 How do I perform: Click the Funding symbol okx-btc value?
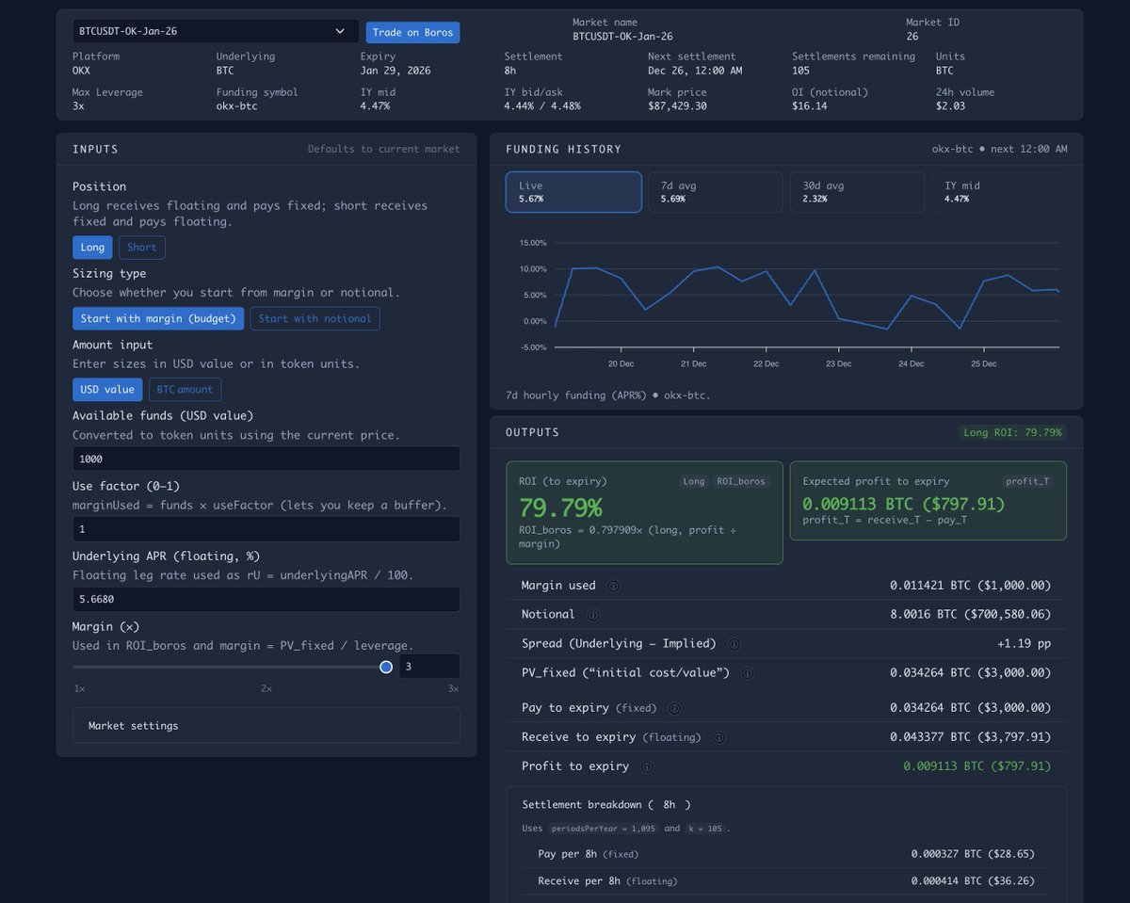point(236,106)
